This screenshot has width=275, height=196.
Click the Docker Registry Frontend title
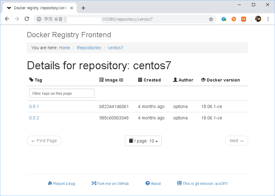pos(69,35)
